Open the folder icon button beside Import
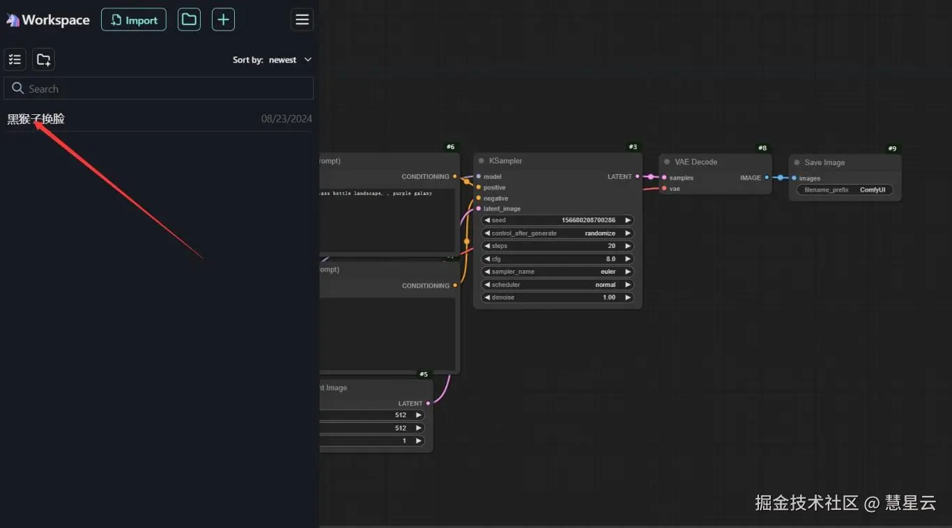The height and width of the screenshot is (528, 952). [189, 20]
